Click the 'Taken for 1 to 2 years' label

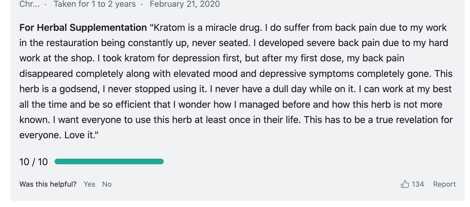(95, 4)
